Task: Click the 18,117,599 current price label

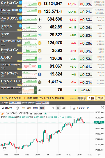Action: (x=99, y=122)
